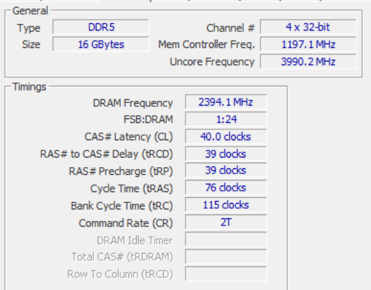Click the Row To Column (tRCD) label

pos(120,275)
